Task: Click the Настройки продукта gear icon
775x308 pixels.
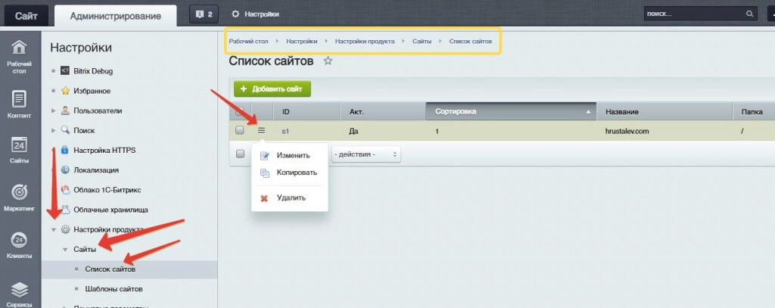Action: tap(65, 229)
